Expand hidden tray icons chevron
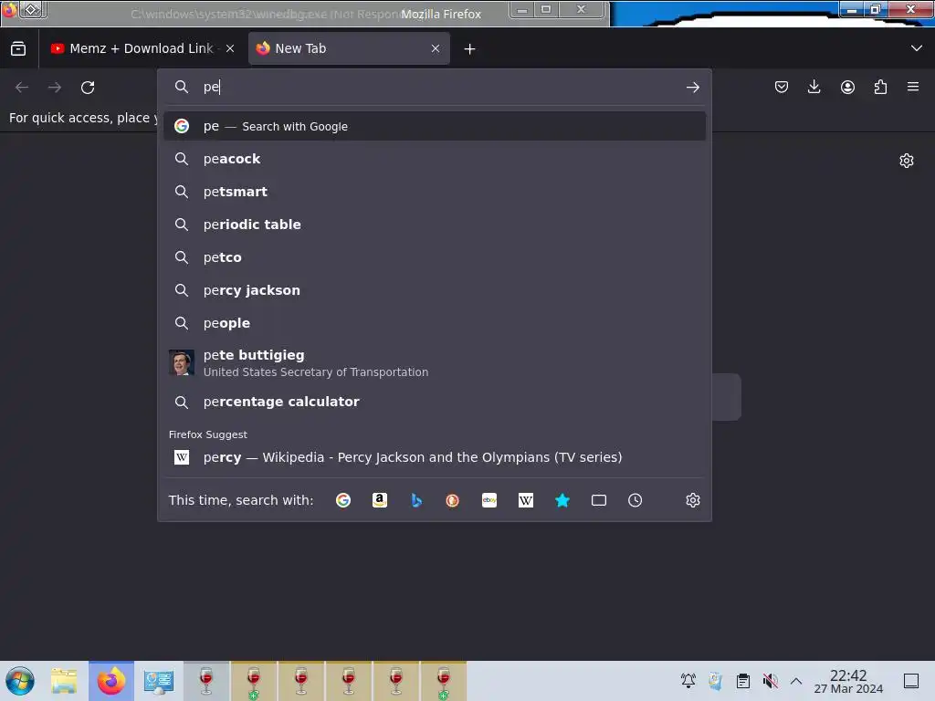 tap(796, 681)
